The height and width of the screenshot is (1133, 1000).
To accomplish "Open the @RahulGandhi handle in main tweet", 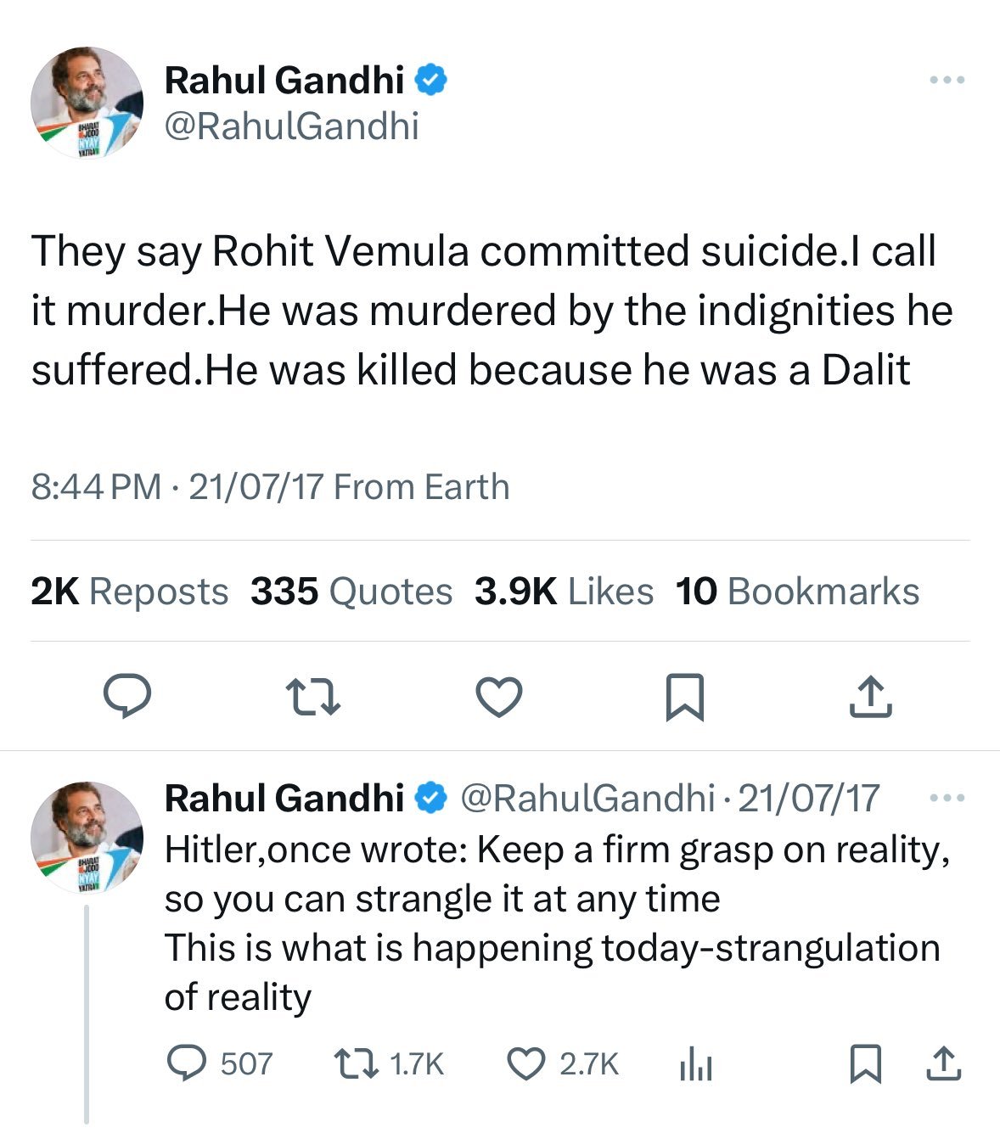I will [x=291, y=126].
